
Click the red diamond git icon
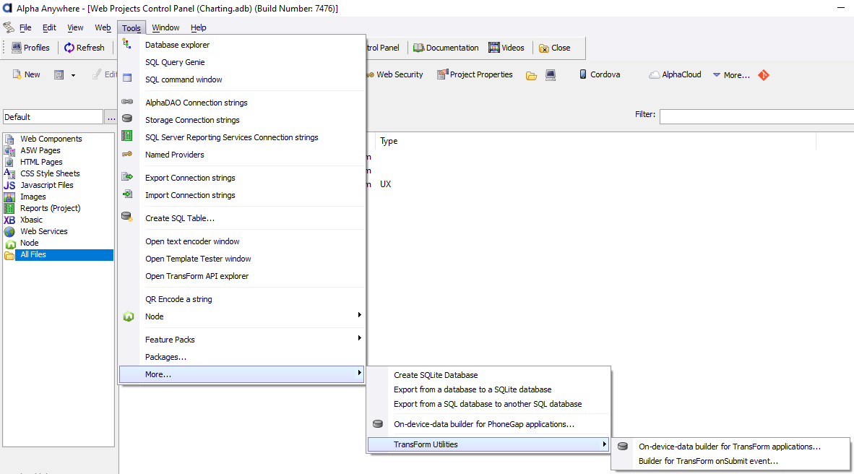764,75
